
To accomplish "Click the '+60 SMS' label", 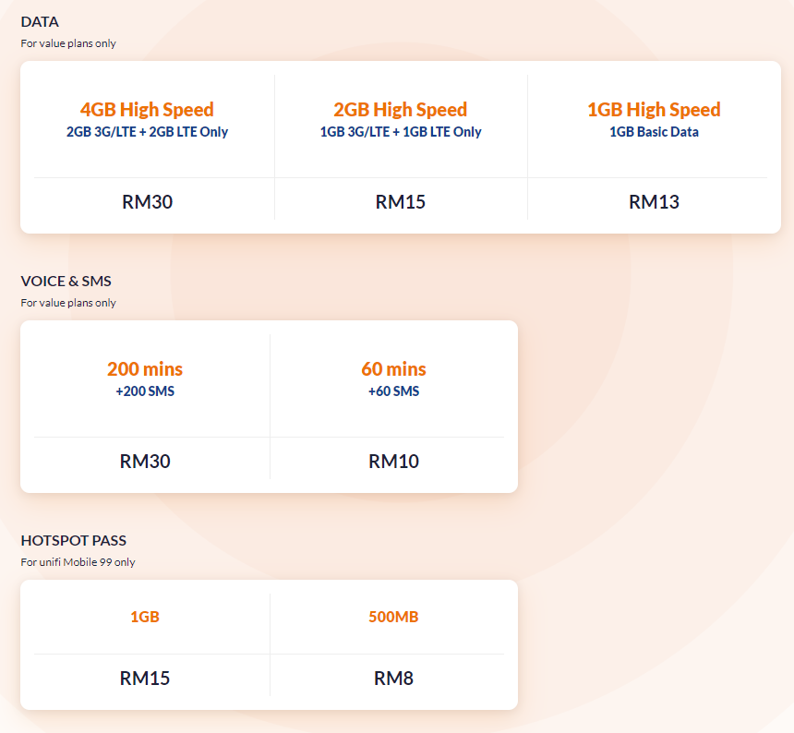I will [x=393, y=391].
